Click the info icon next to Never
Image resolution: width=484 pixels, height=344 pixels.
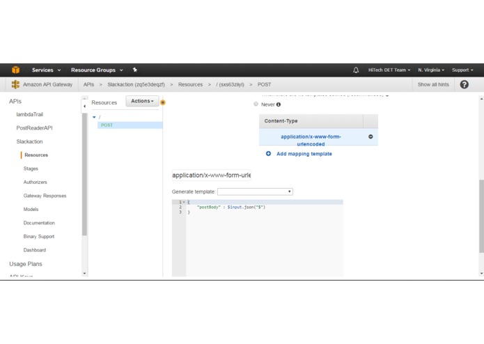(x=279, y=104)
